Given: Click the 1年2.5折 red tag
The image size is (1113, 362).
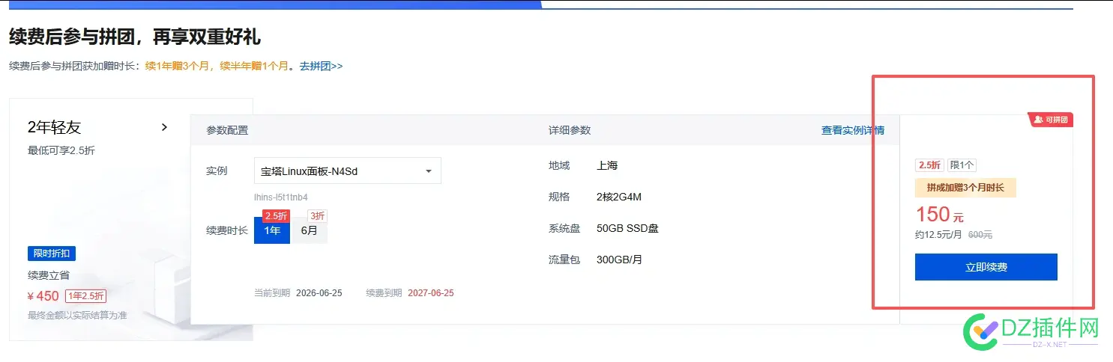Looking at the screenshot, I should click(x=85, y=295).
